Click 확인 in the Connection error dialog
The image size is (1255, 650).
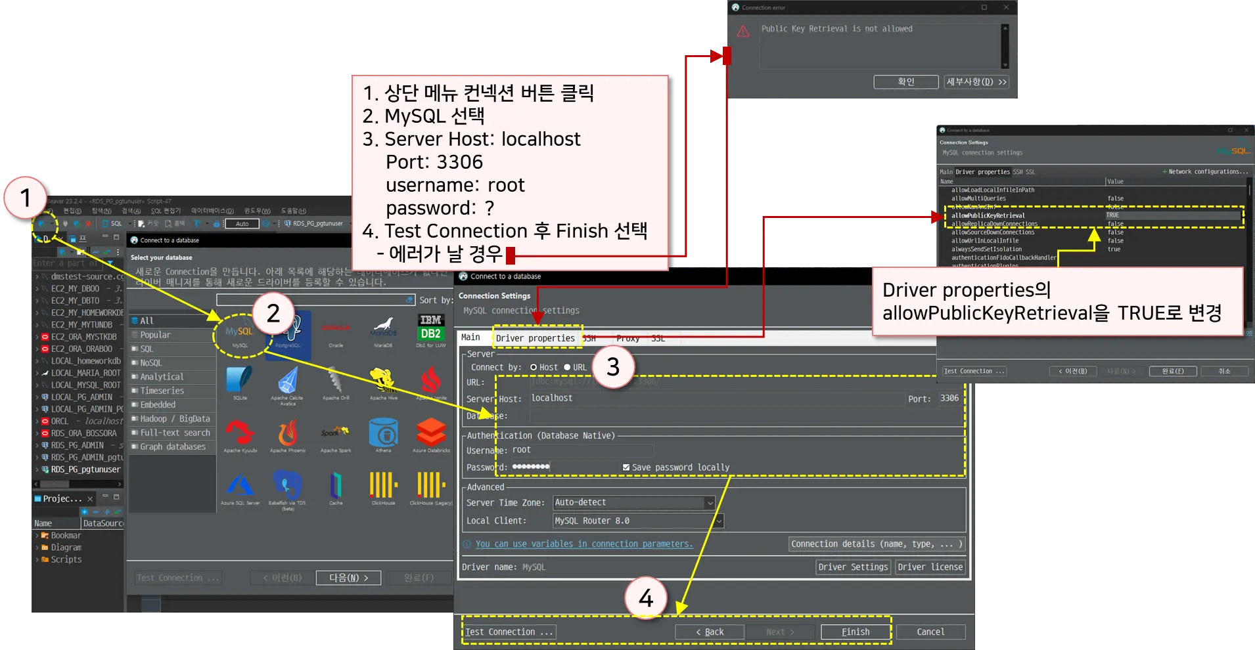[906, 82]
